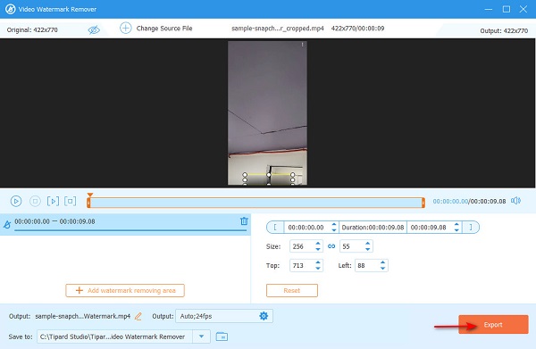Click the Duration:00:00:09.08 label

click(x=373, y=228)
